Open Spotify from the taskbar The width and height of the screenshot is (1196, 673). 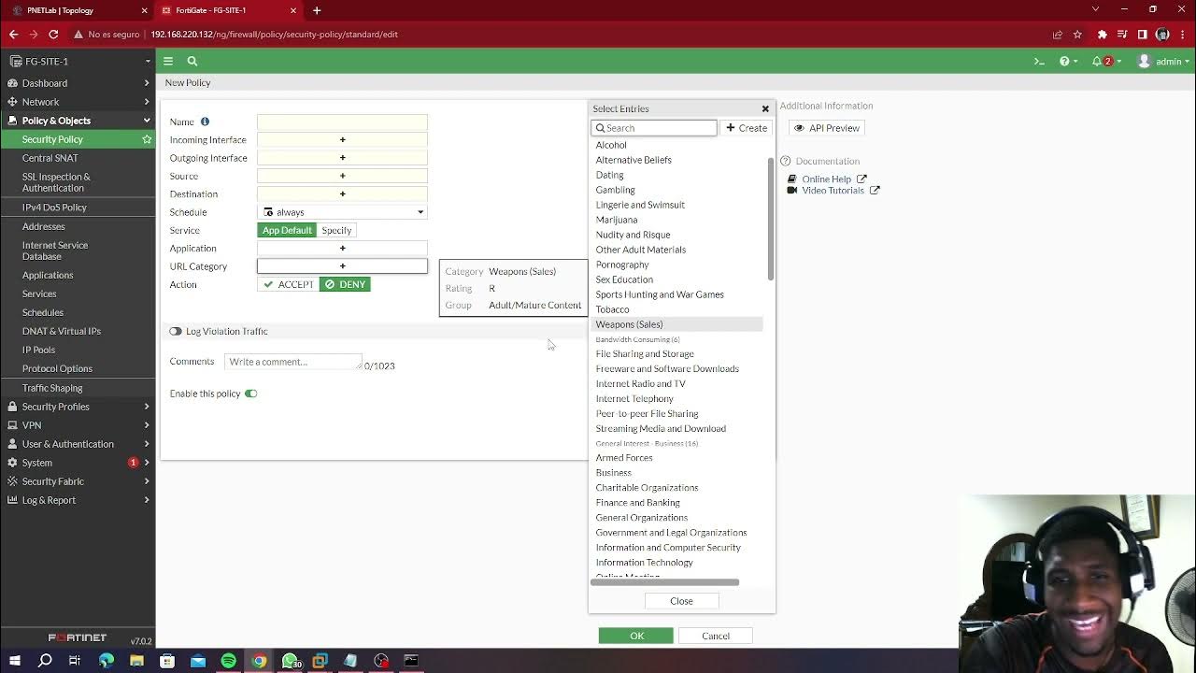pos(229,661)
